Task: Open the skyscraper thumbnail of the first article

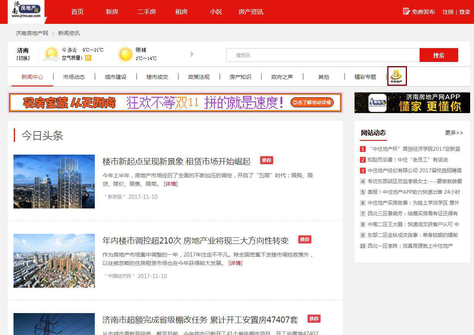Action: point(54,182)
